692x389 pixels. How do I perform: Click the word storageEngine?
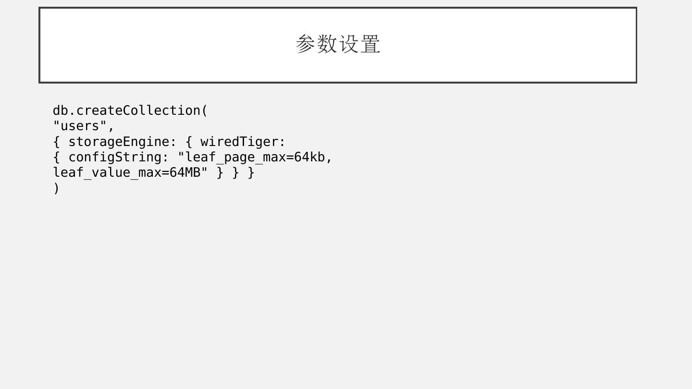pyautogui.click(x=118, y=142)
